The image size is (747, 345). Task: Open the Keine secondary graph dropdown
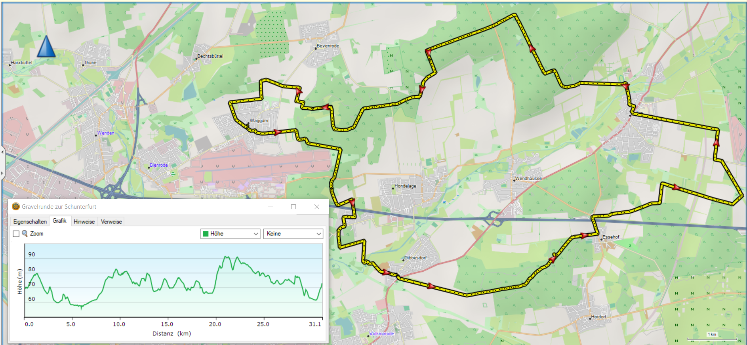[293, 234]
